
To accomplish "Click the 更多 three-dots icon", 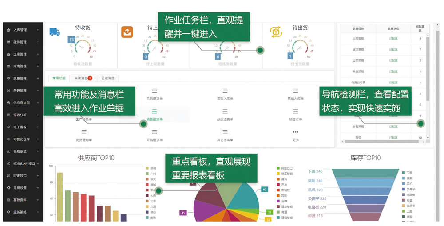I will 296,132.
